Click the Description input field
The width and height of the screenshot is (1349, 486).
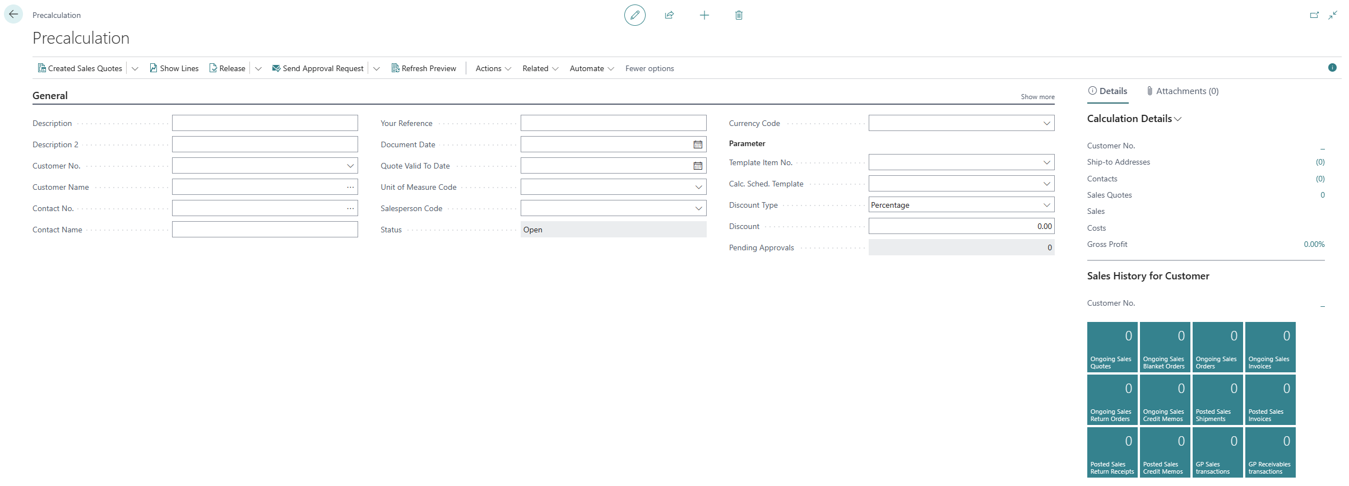(265, 123)
